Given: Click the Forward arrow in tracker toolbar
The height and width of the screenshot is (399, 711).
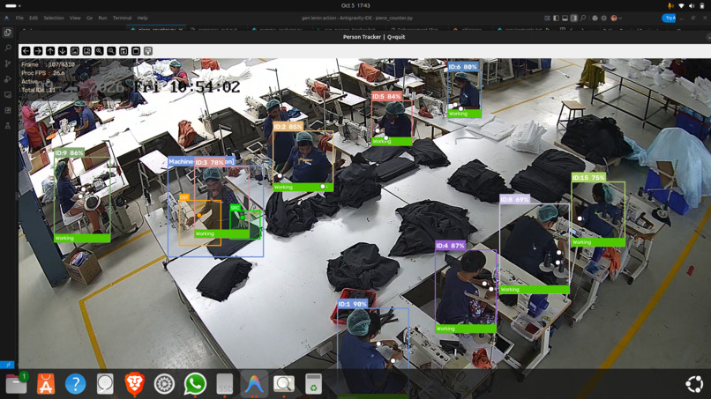Looking at the screenshot, I should click(38, 51).
